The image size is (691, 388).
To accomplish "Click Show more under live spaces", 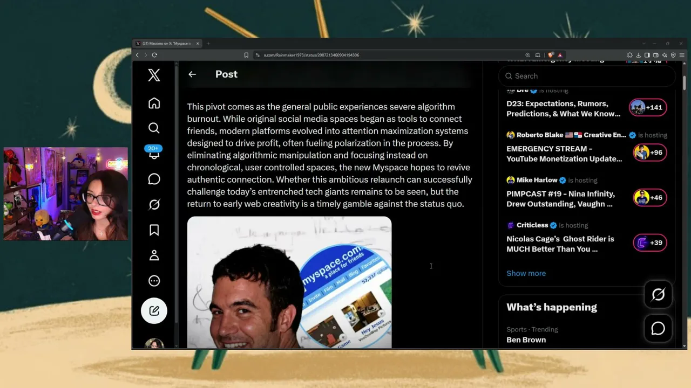I will pyautogui.click(x=526, y=273).
